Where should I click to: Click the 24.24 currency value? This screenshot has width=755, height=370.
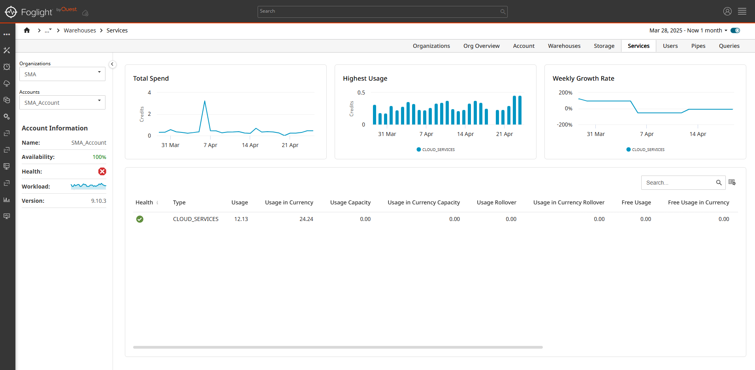pyautogui.click(x=306, y=219)
